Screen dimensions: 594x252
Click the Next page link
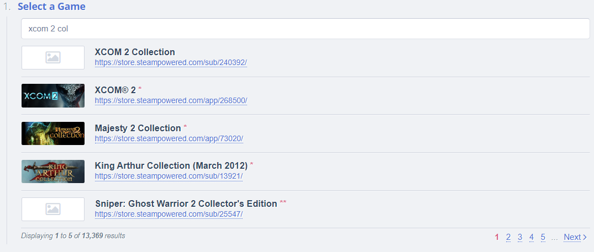[x=575, y=237]
